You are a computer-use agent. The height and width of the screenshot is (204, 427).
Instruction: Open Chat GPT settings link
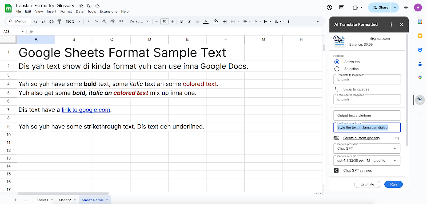357,171
